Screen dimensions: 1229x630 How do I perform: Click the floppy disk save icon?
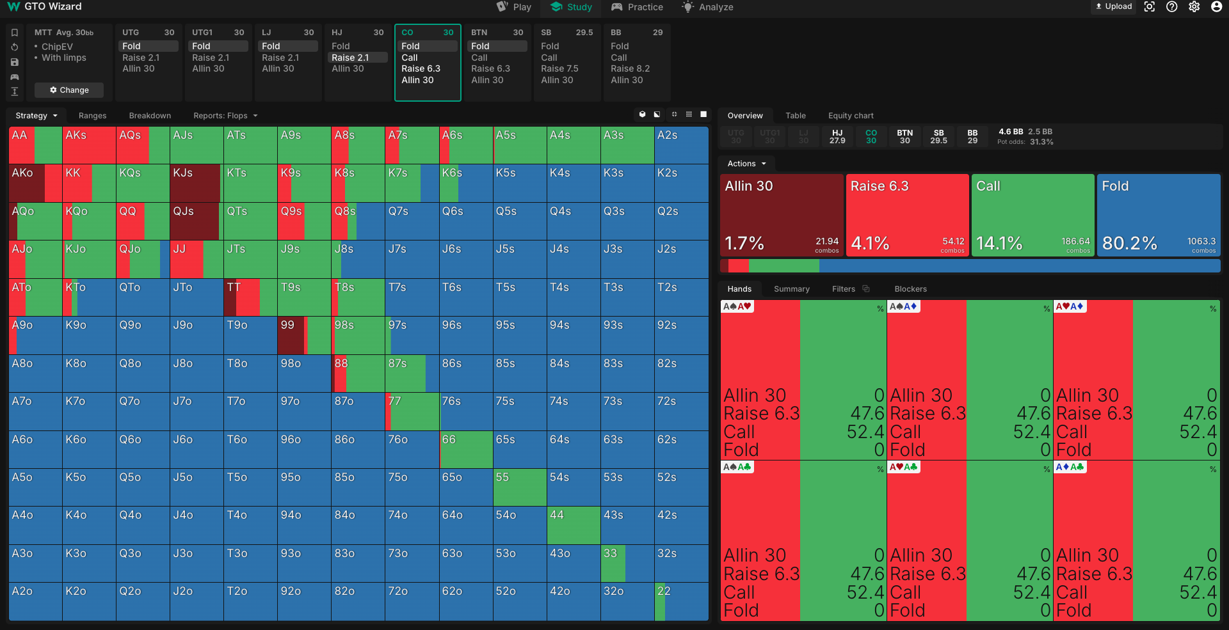point(15,62)
